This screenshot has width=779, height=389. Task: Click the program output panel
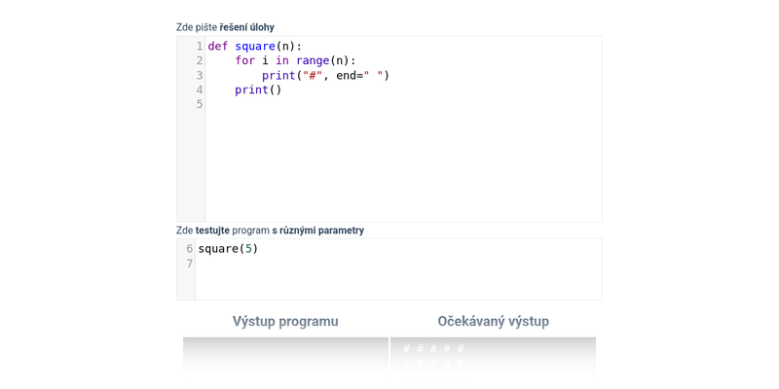285,355
